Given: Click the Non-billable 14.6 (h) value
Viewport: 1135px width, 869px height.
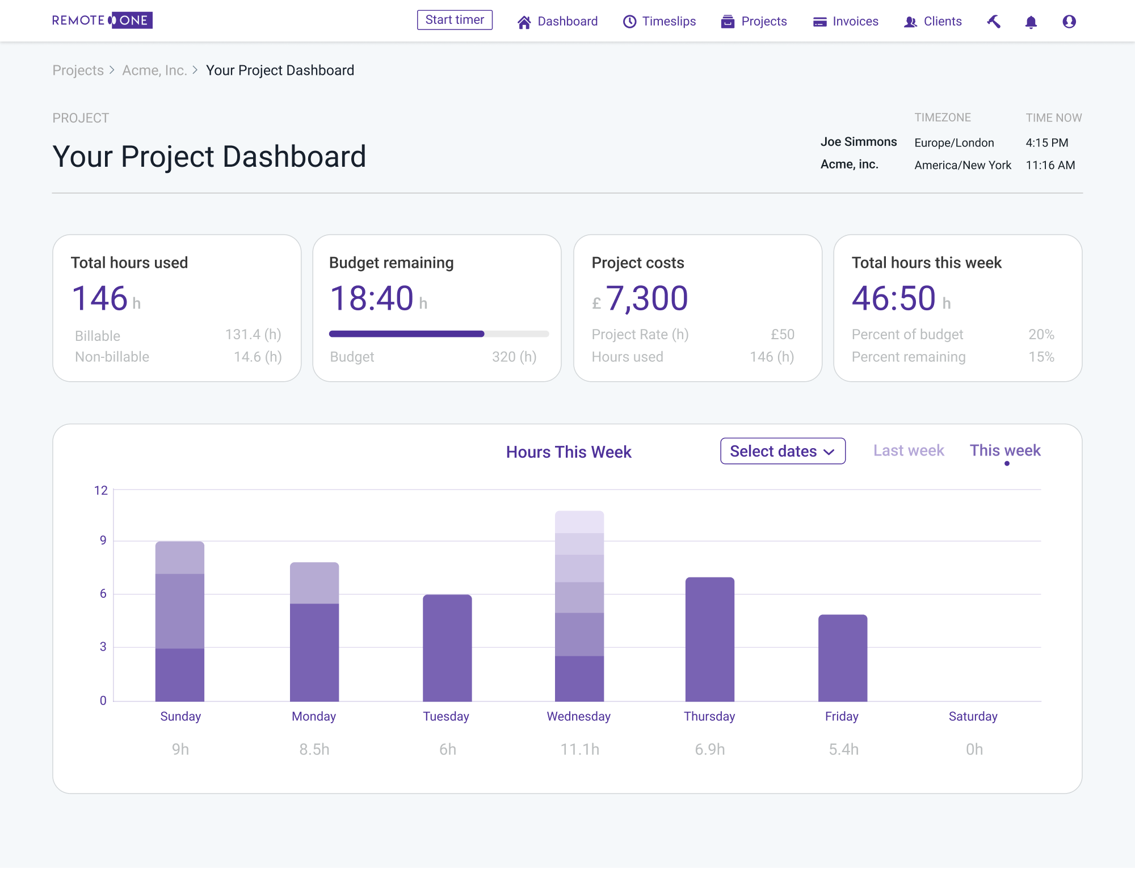Looking at the screenshot, I should point(258,357).
